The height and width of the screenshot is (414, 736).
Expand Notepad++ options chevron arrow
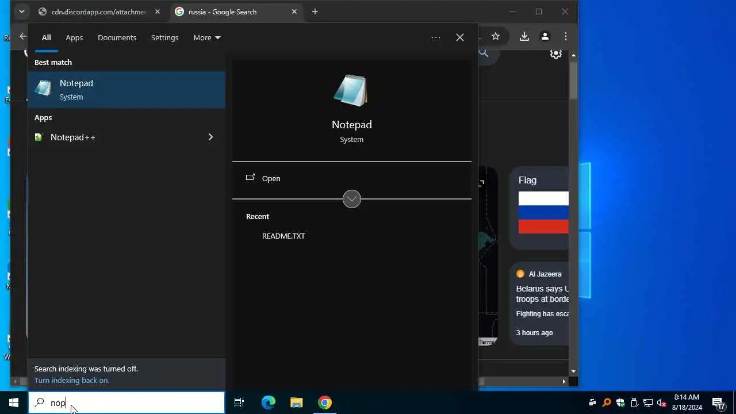(210, 137)
